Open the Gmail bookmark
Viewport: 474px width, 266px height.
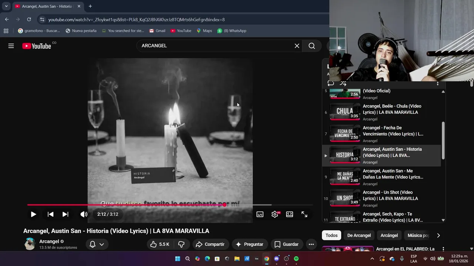coord(157,31)
